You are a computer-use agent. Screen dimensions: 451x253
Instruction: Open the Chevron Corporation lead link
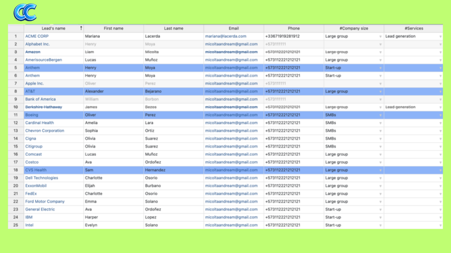[x=45, y=131]
